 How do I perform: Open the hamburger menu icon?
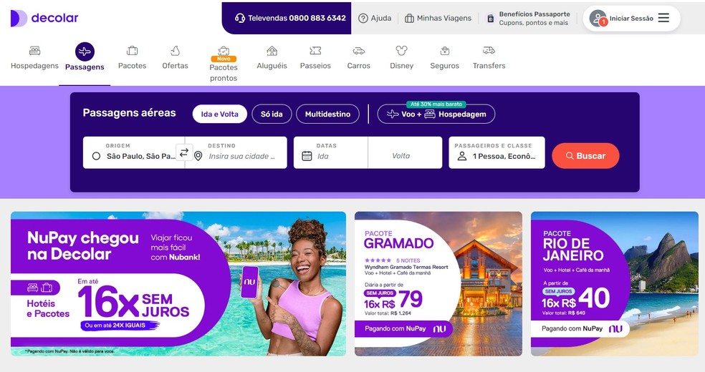click(663, 18)
